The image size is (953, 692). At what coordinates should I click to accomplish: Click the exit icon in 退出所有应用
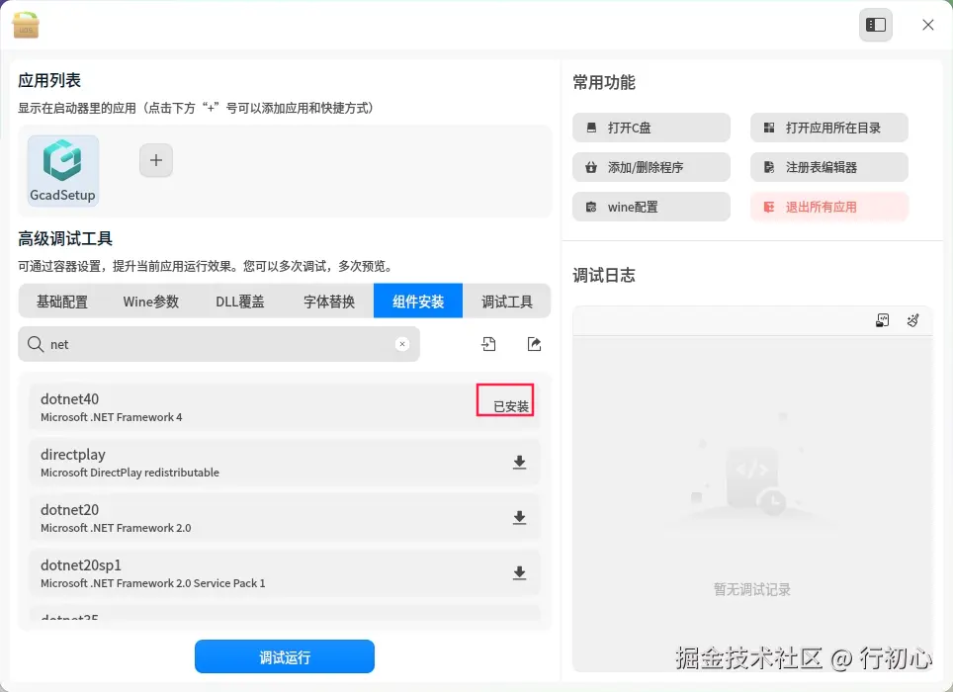[x=769, y=207]
